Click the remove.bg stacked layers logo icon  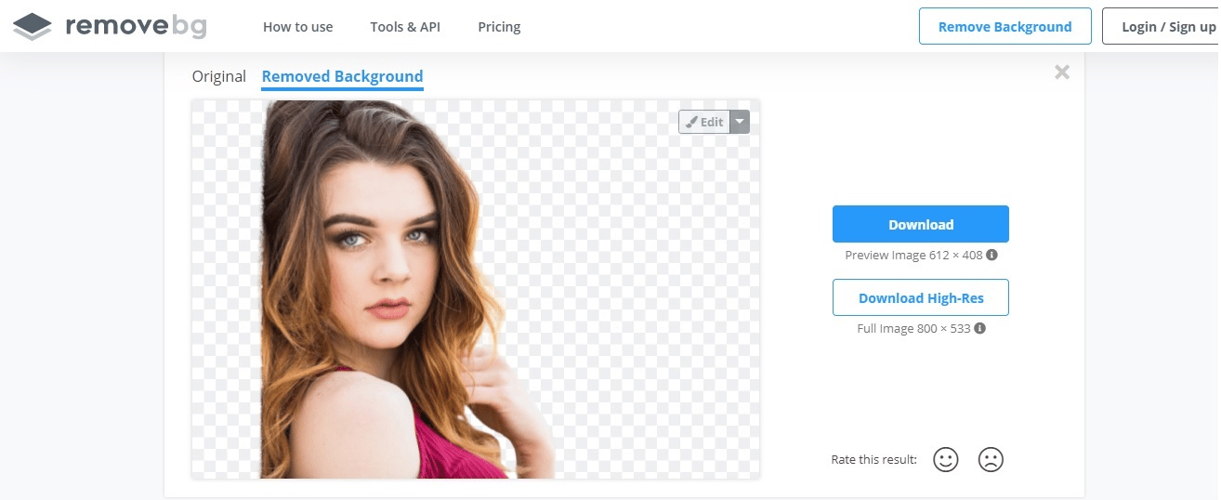tap(33, 27)
